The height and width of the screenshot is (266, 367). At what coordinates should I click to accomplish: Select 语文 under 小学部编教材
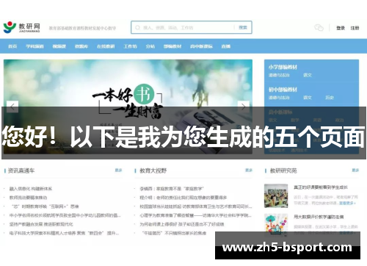click(308, 75)
